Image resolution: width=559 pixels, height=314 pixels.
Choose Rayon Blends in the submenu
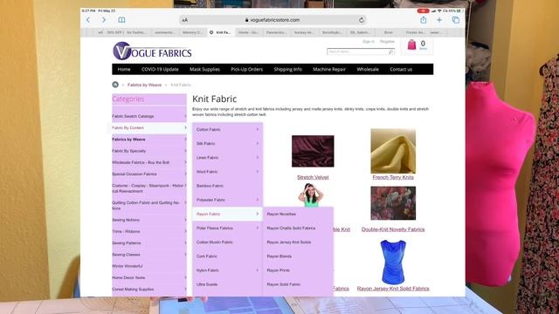[x=279, y=256]
